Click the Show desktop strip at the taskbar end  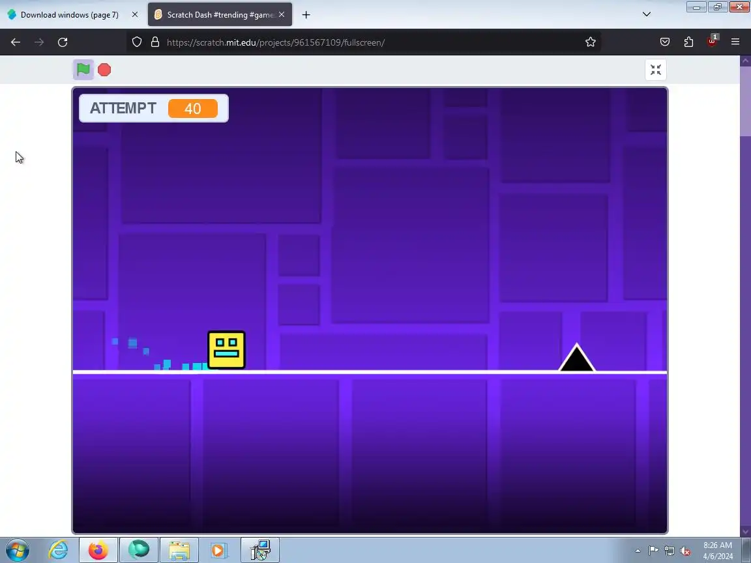746,550
